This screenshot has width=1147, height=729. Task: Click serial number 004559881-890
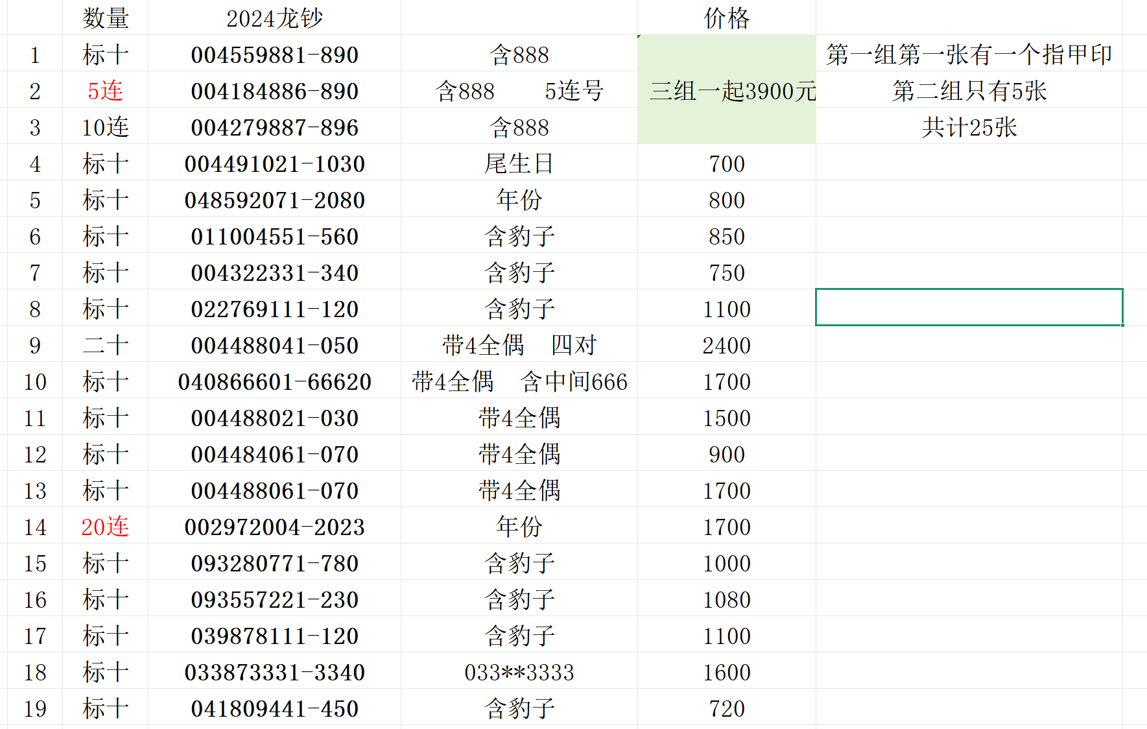coord(274,54)
